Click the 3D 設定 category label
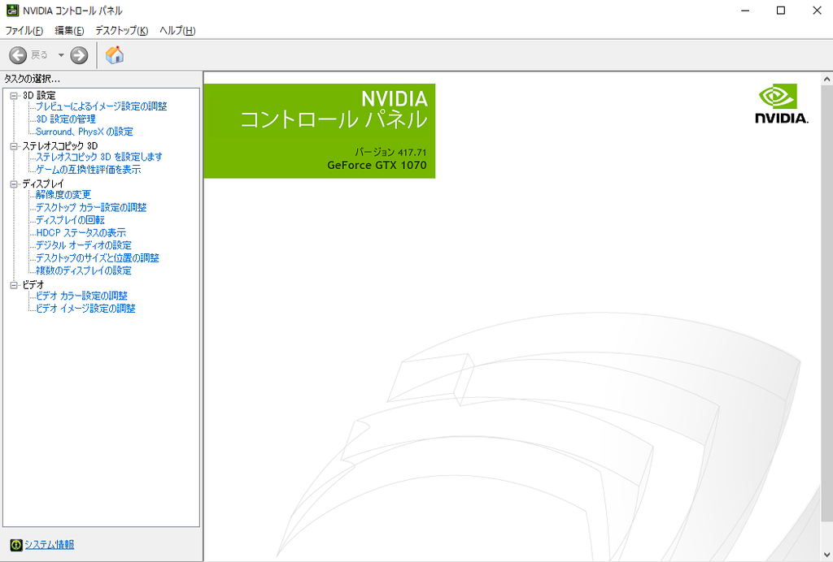The width and height of the screenshot is (833, 562). point(39,96)
